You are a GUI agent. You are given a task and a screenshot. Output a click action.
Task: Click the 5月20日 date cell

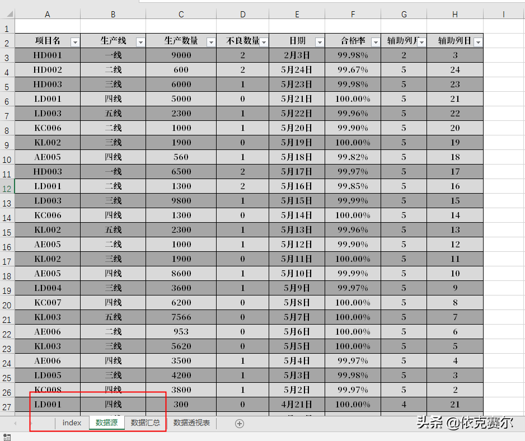(x=297, y=128)
